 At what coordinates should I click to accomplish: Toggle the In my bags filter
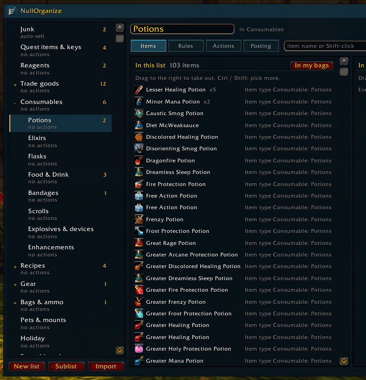pos(311,66)
